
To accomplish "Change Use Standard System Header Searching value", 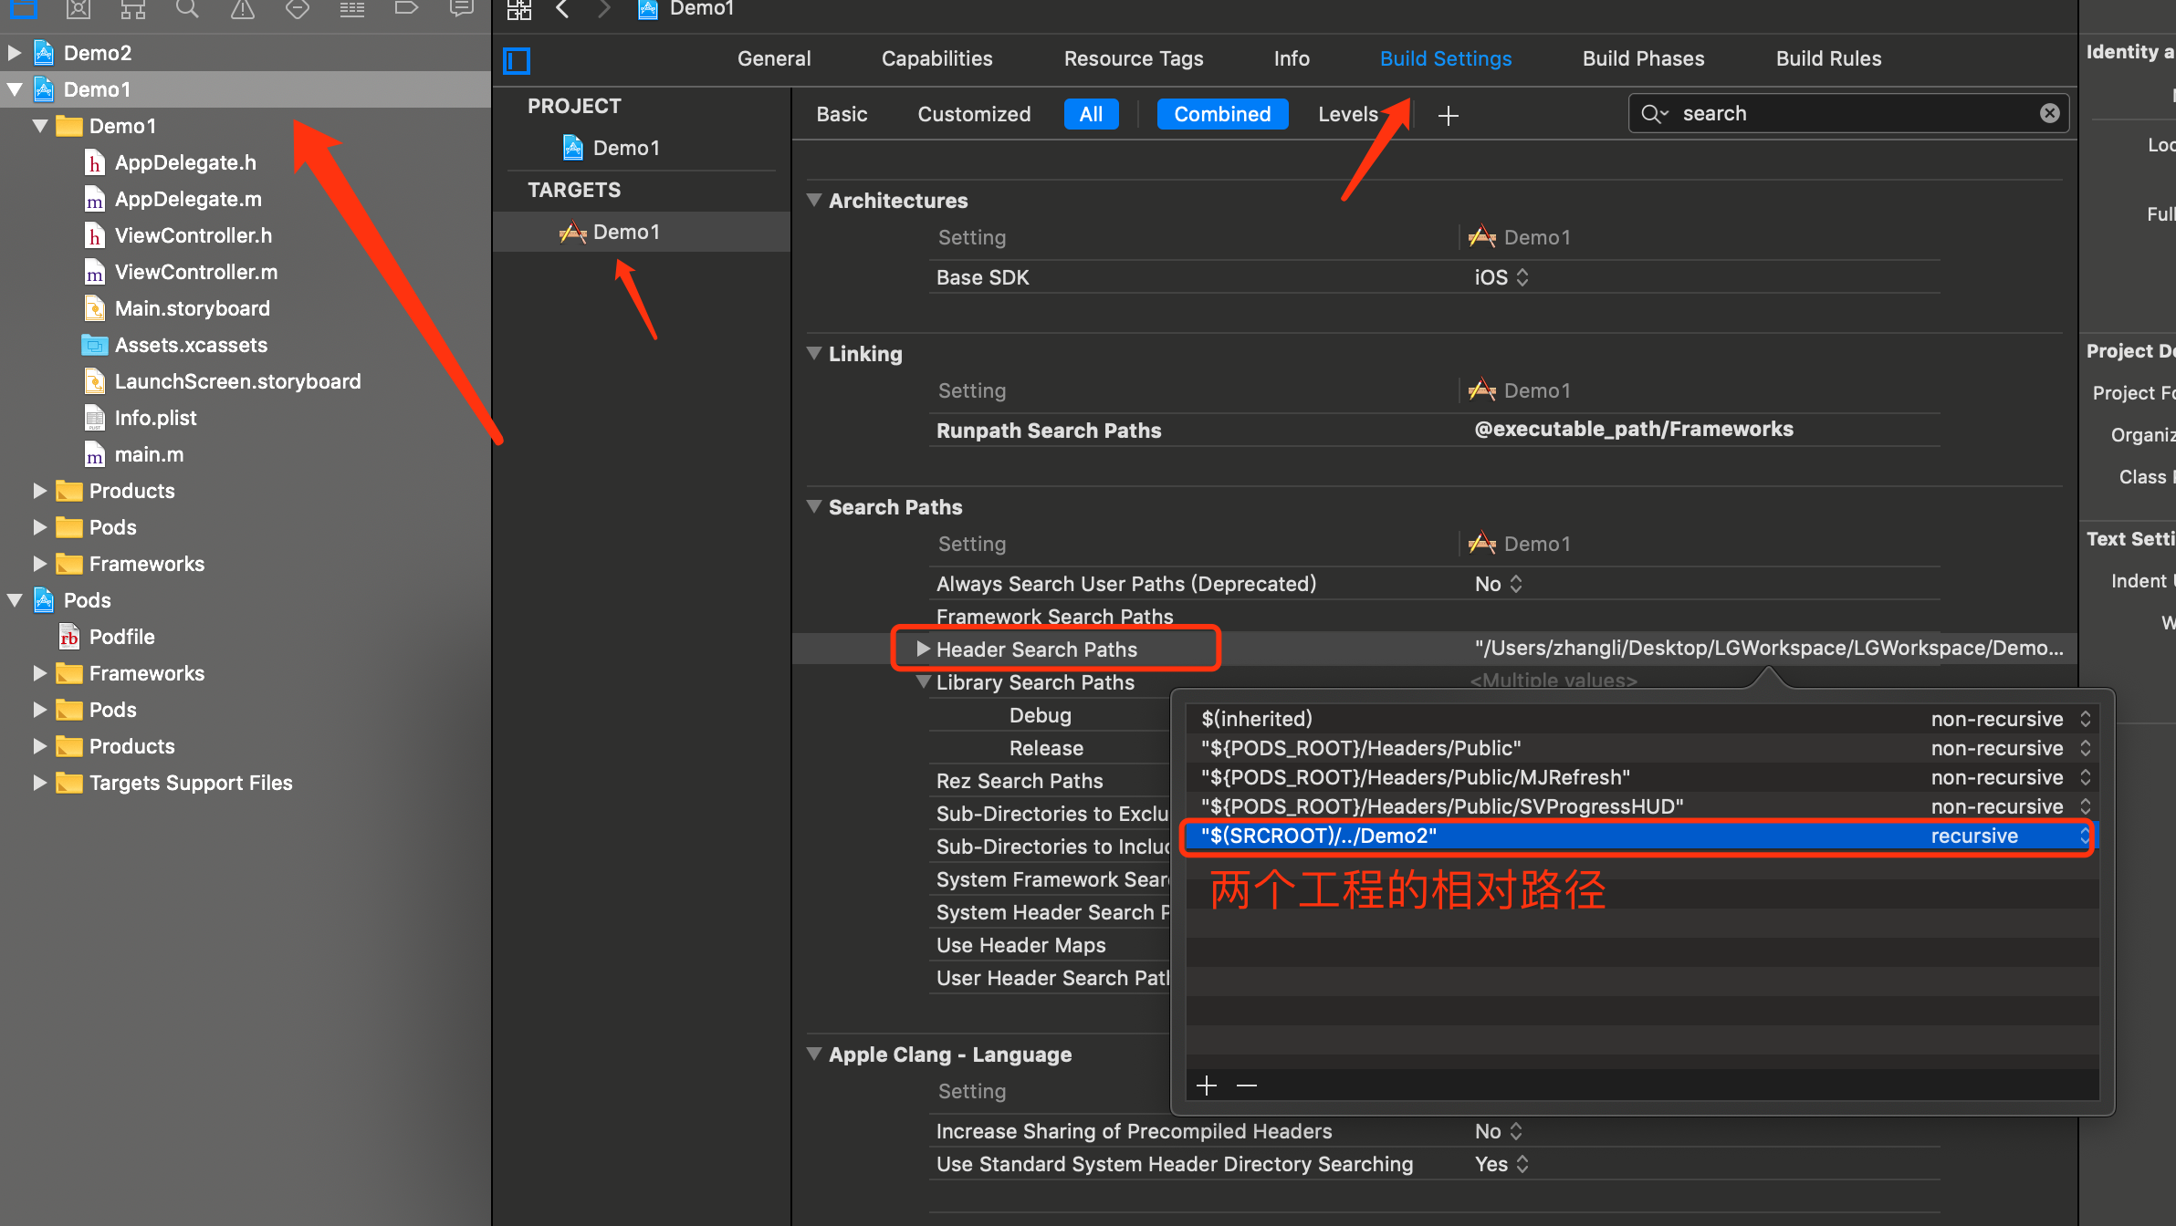I will coord(1501,1164).
